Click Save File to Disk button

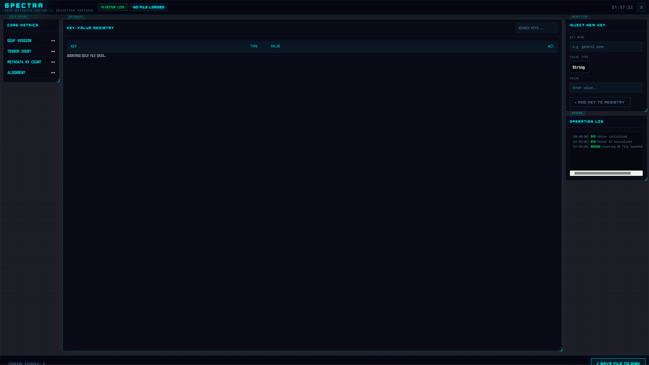(618, 363)
